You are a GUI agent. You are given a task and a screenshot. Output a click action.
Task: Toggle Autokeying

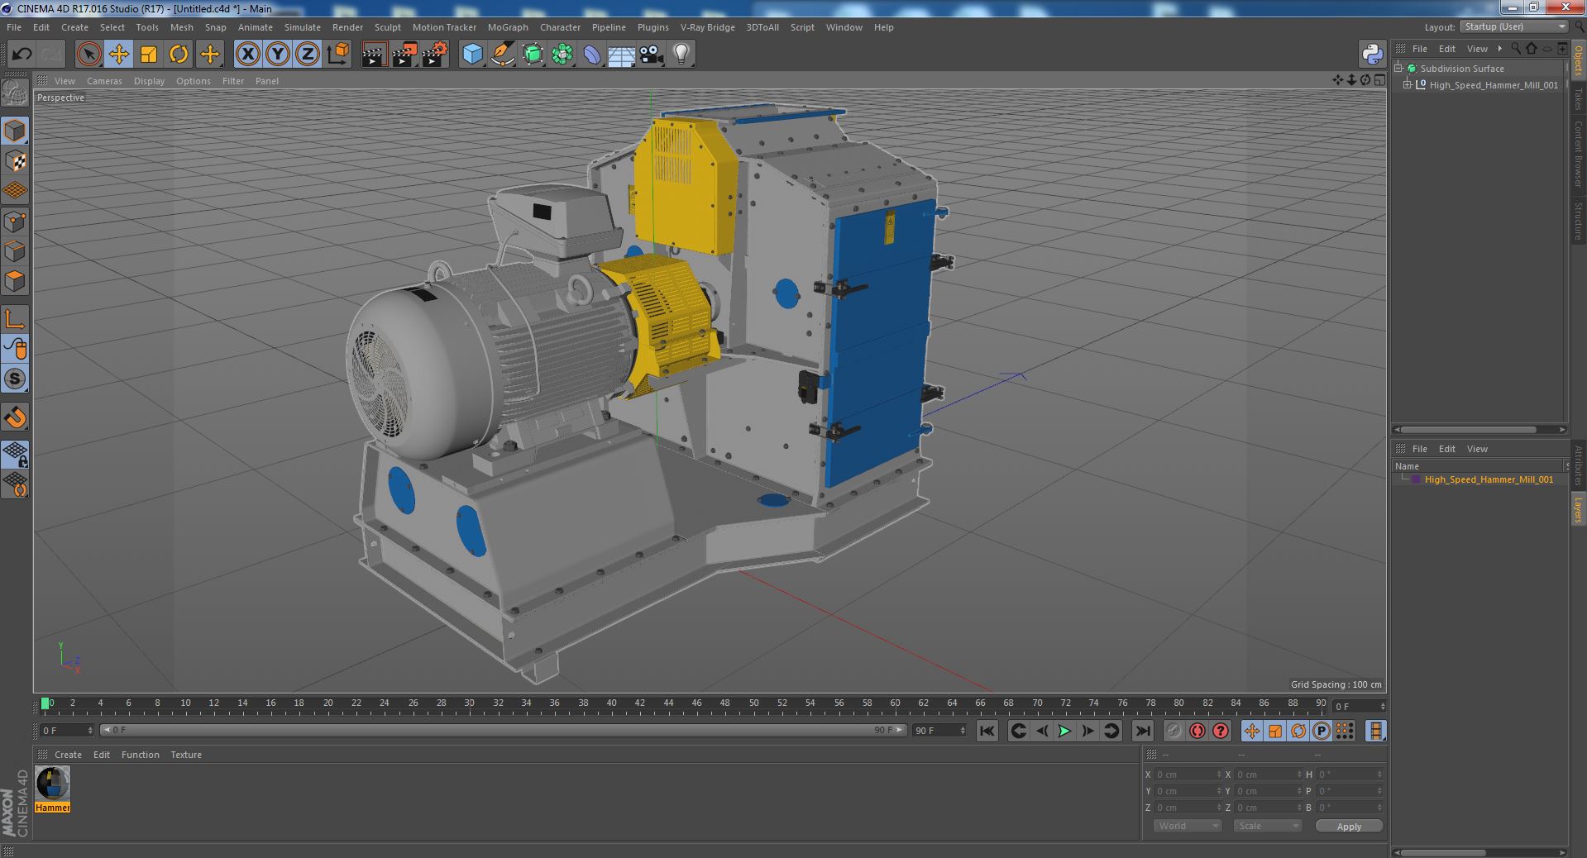coord(1197,731)
